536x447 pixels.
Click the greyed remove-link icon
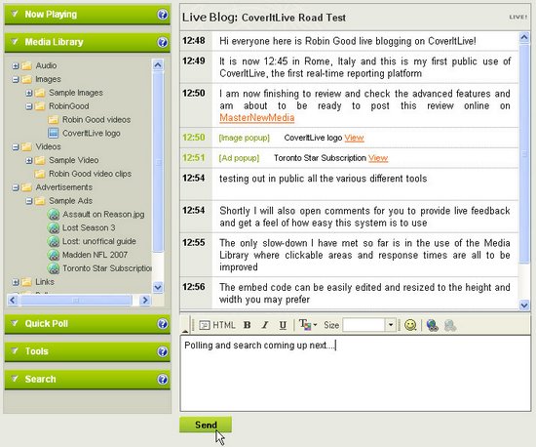pos(450,325)
